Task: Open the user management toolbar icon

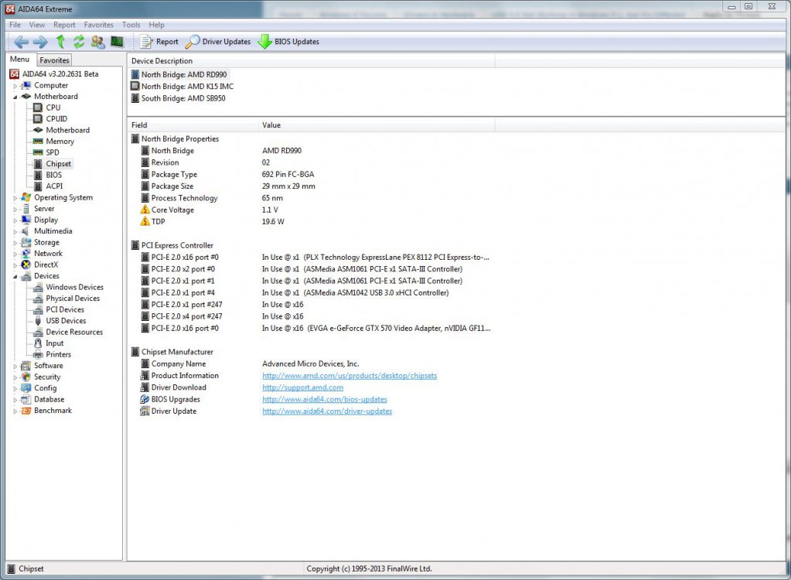Action: click(x=98, y=42)
